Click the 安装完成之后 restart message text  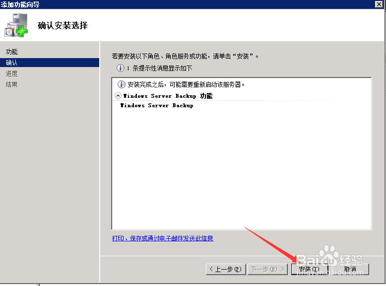(186, 84)
